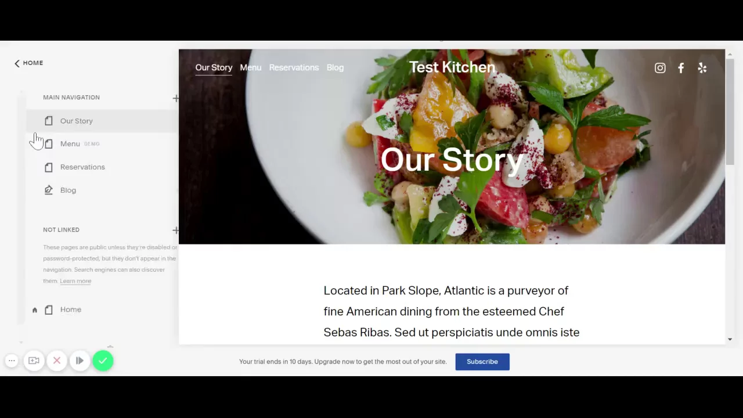Open the Instagram social icon
Image resolution: width=743 pixels, height=418 pixels.
[660, 68]
